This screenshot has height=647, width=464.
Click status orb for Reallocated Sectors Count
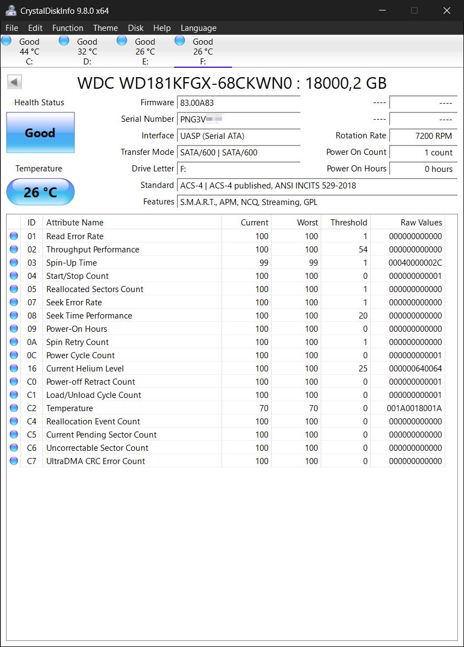(x=14, y=289)
